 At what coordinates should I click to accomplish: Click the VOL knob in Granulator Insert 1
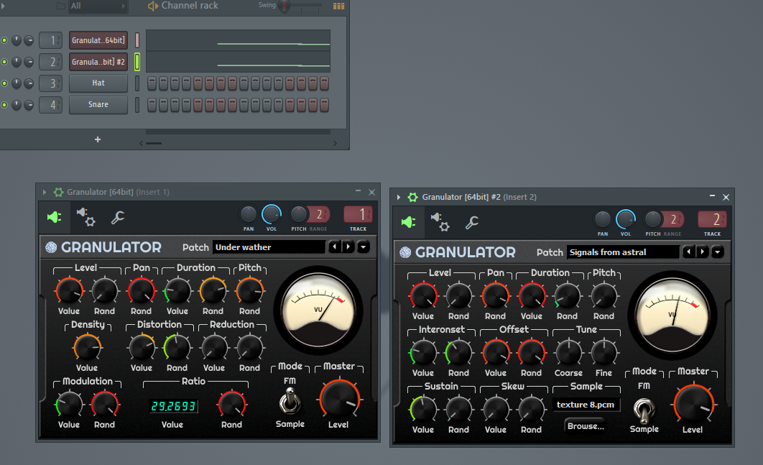(272, 214)
